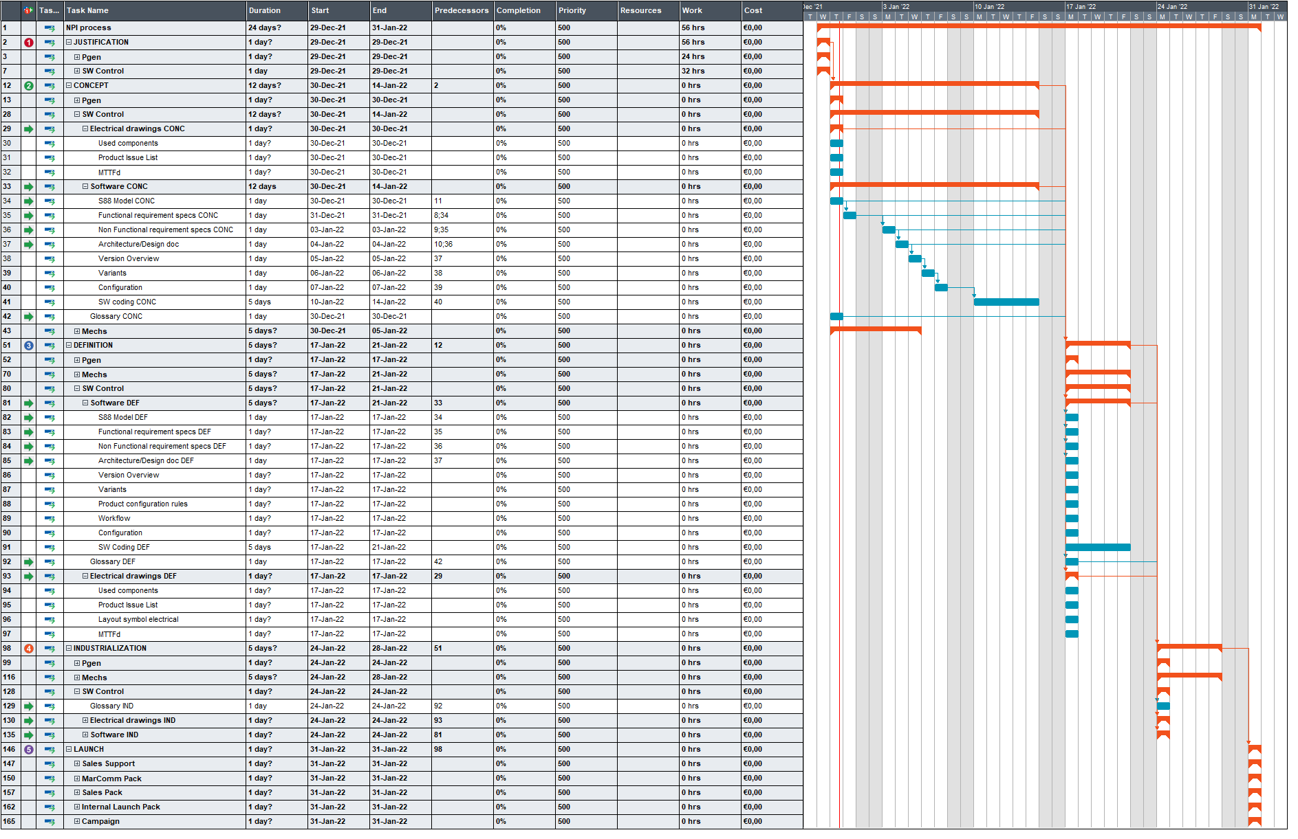The image size is (1298, 839).
Task: Select the blue SW coding CONC Gantt bar
Action: coord(1006,302)
